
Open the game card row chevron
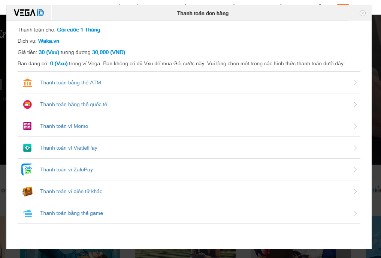355,213
